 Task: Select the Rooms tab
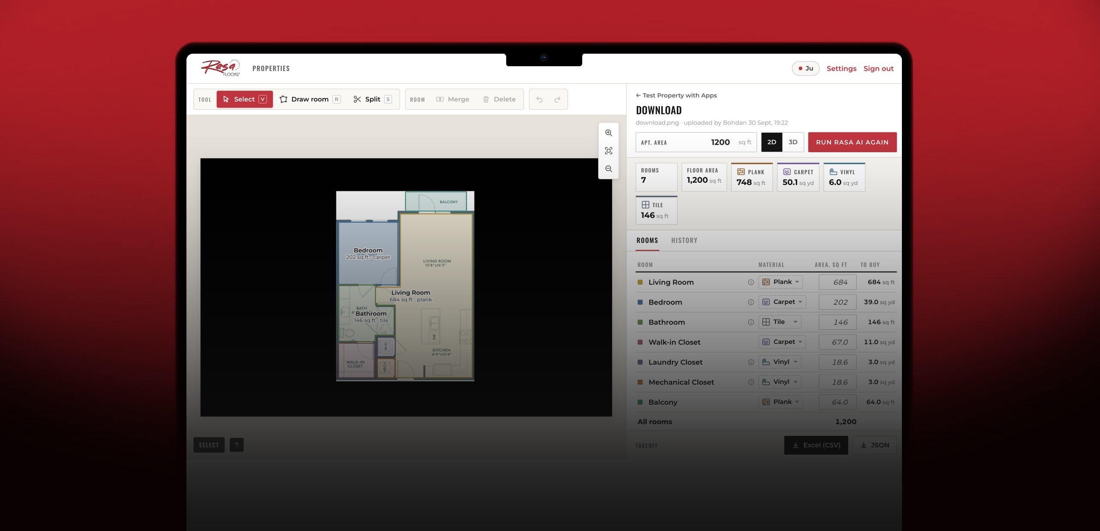tap(647, 241)
